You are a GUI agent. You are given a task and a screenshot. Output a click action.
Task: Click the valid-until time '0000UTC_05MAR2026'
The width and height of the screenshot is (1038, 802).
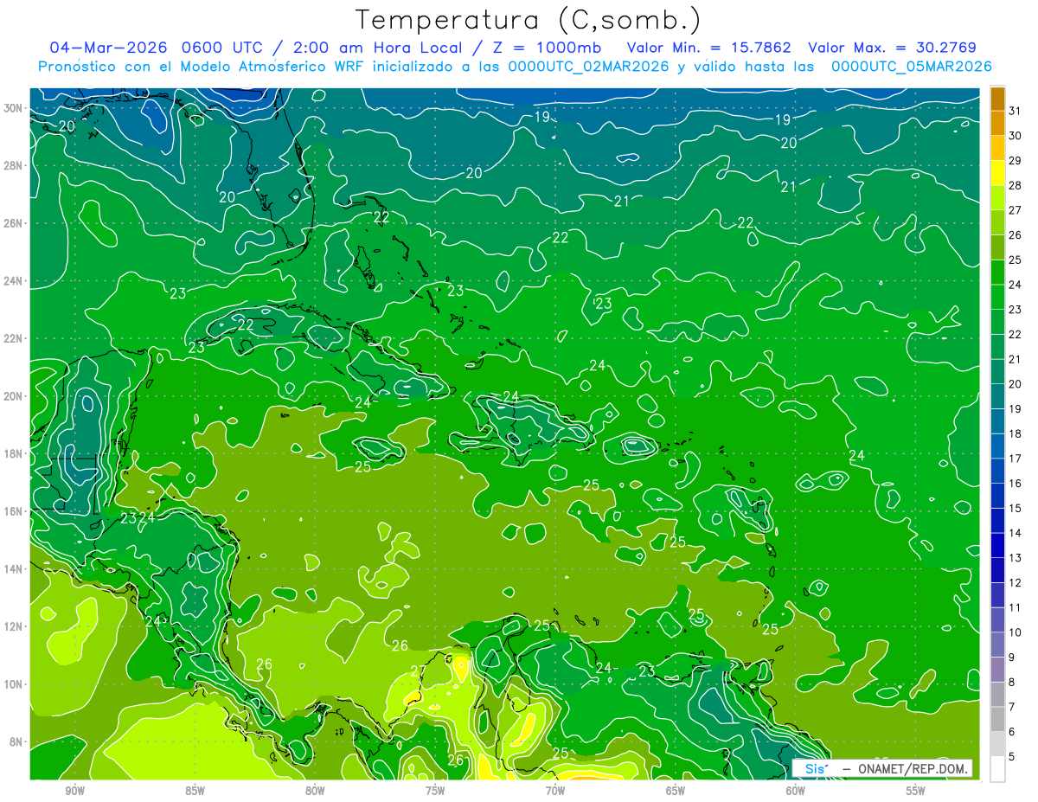[x=912, y=67]
